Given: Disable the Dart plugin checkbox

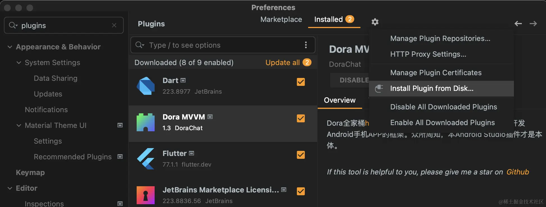Looking at the screenshot, I should pyautogui.click(x=301, y=82).
